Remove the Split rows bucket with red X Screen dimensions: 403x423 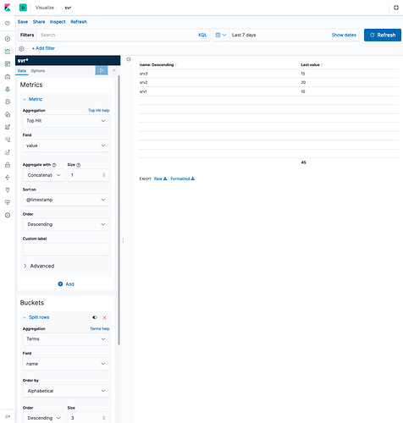104,317
